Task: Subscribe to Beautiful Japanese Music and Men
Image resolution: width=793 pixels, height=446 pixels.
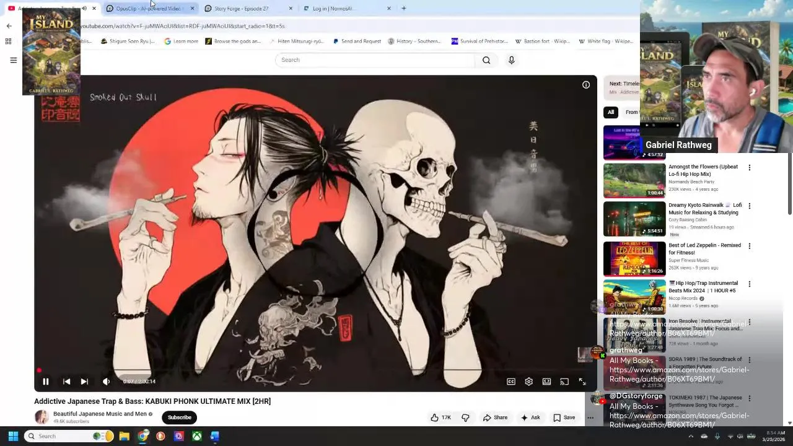Action: 180,418
